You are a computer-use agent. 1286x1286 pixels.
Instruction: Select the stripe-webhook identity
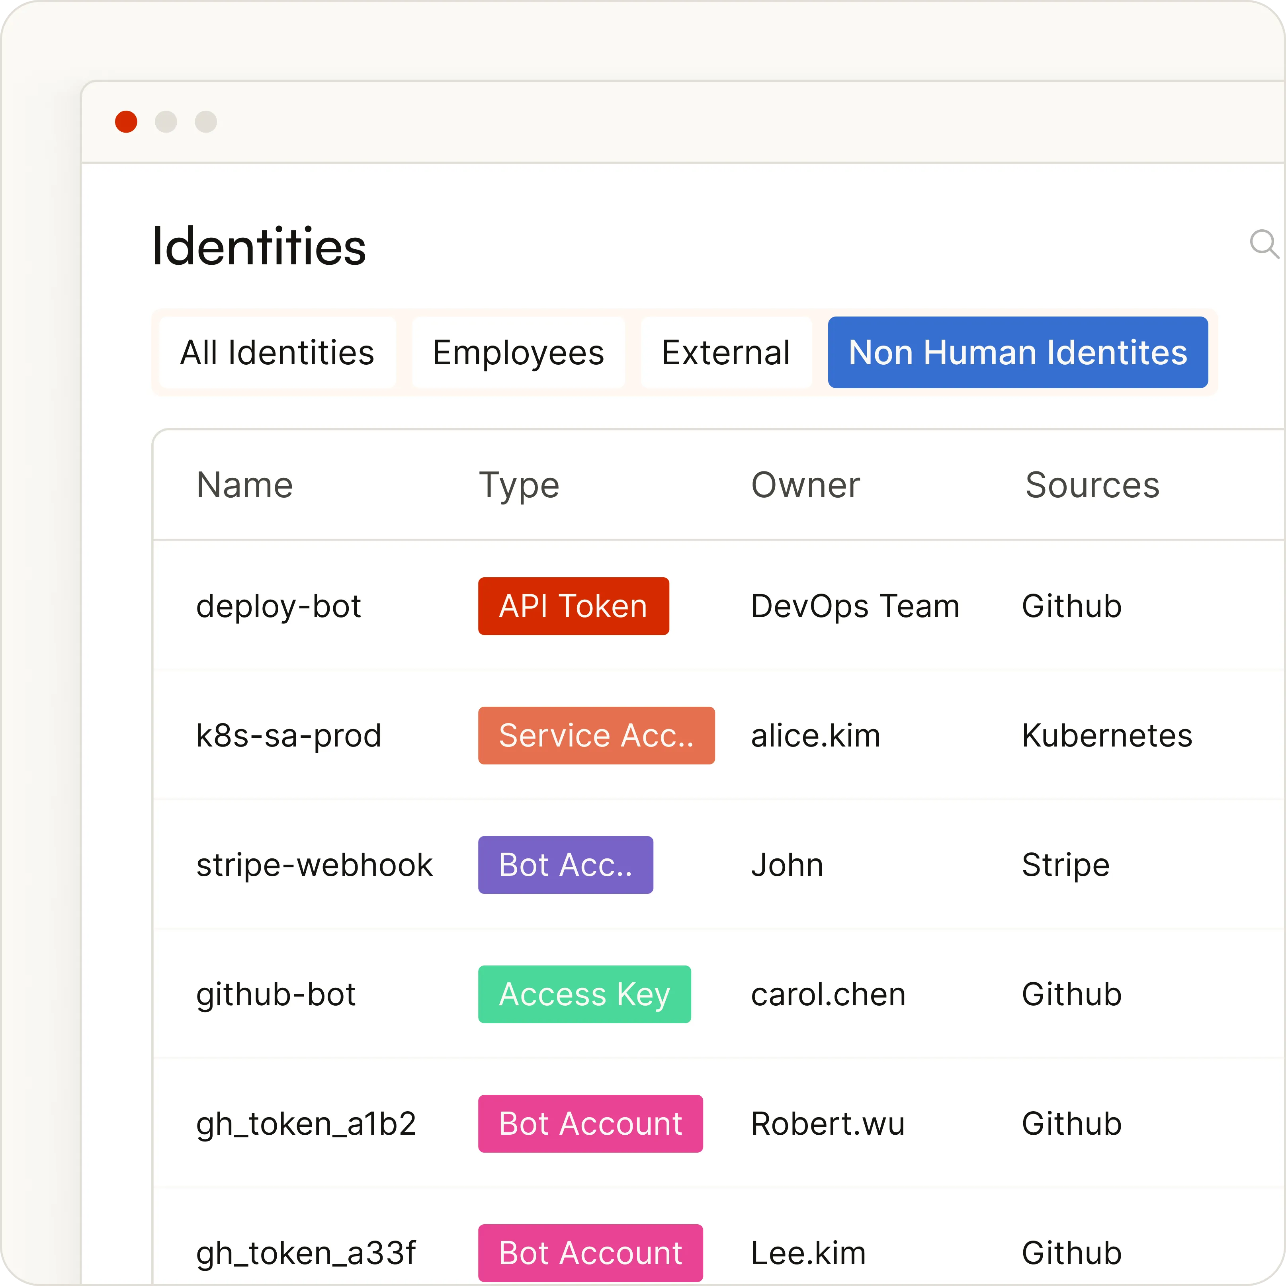coord(314,865)
